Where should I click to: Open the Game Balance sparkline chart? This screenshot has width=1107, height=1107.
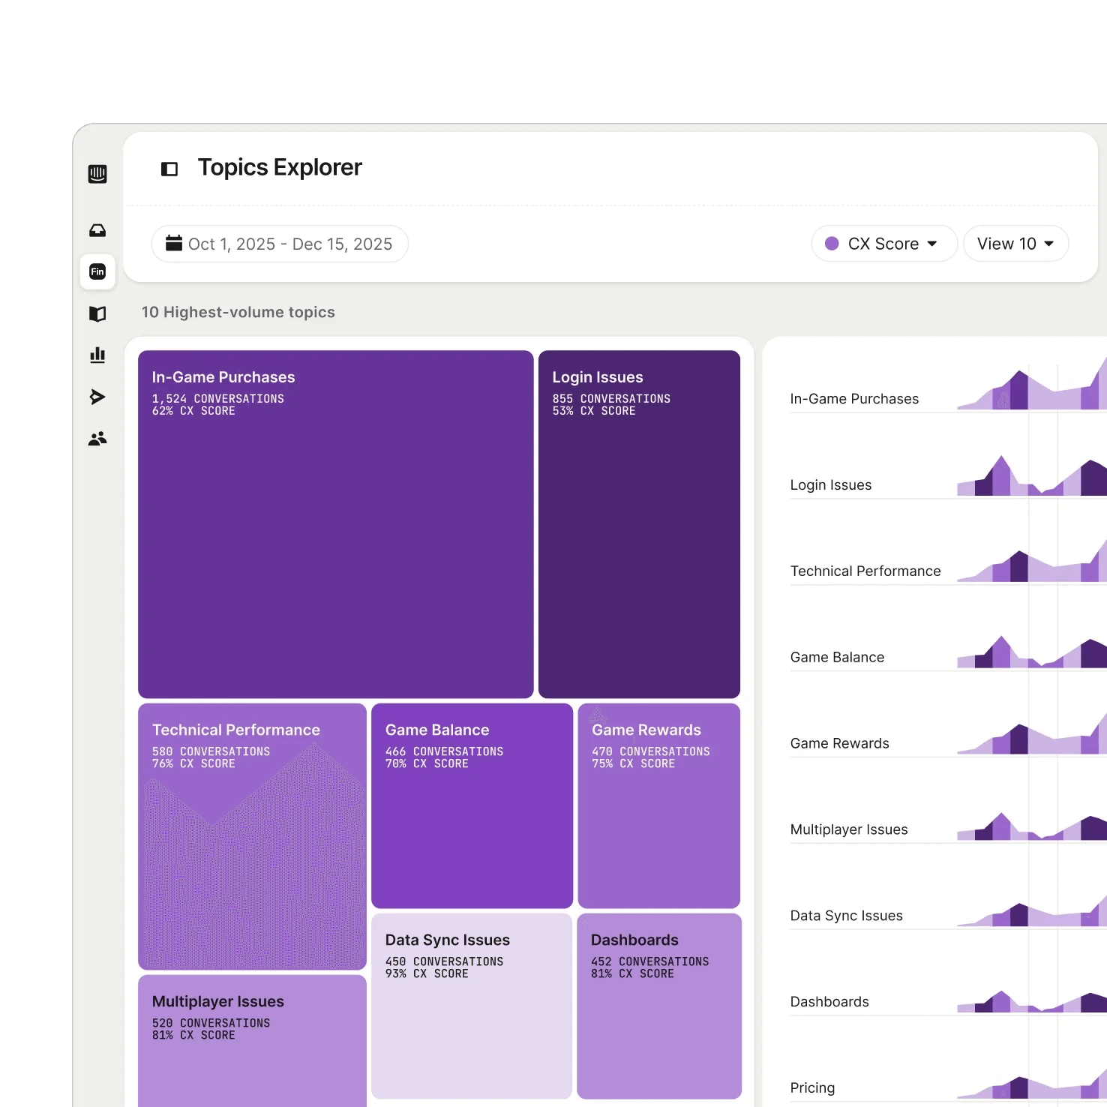(x=1032, y=651)
